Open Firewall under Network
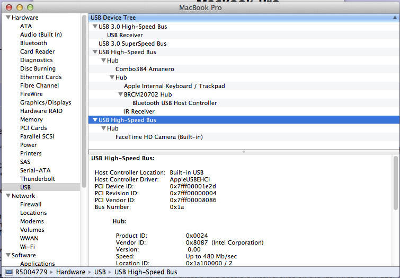Screen dimensions: 400x278 tap(31, 204)
